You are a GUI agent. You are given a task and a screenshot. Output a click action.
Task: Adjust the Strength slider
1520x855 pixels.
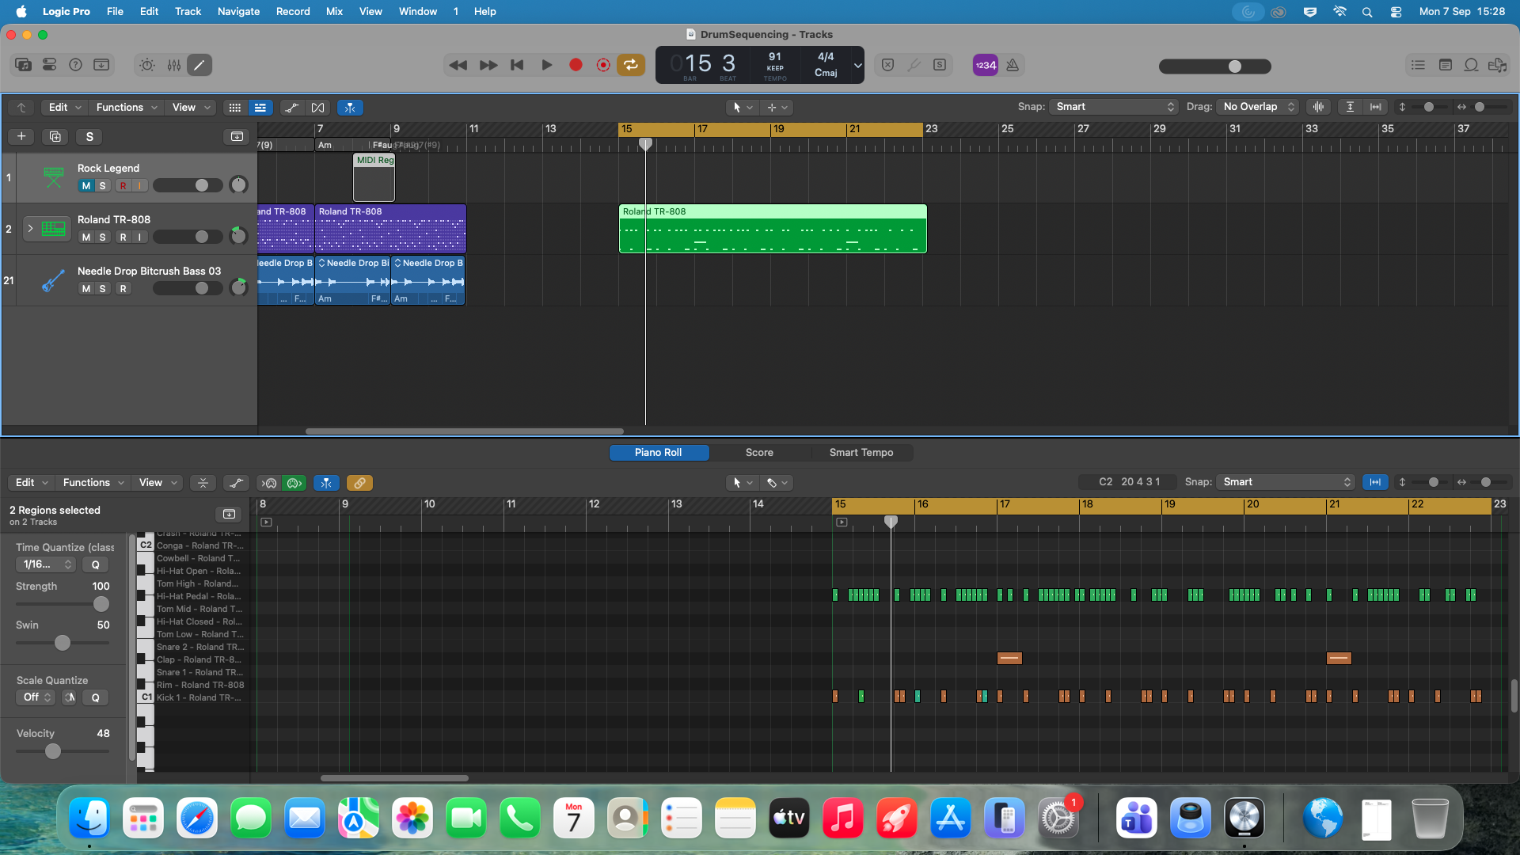(x=101, y=604)
